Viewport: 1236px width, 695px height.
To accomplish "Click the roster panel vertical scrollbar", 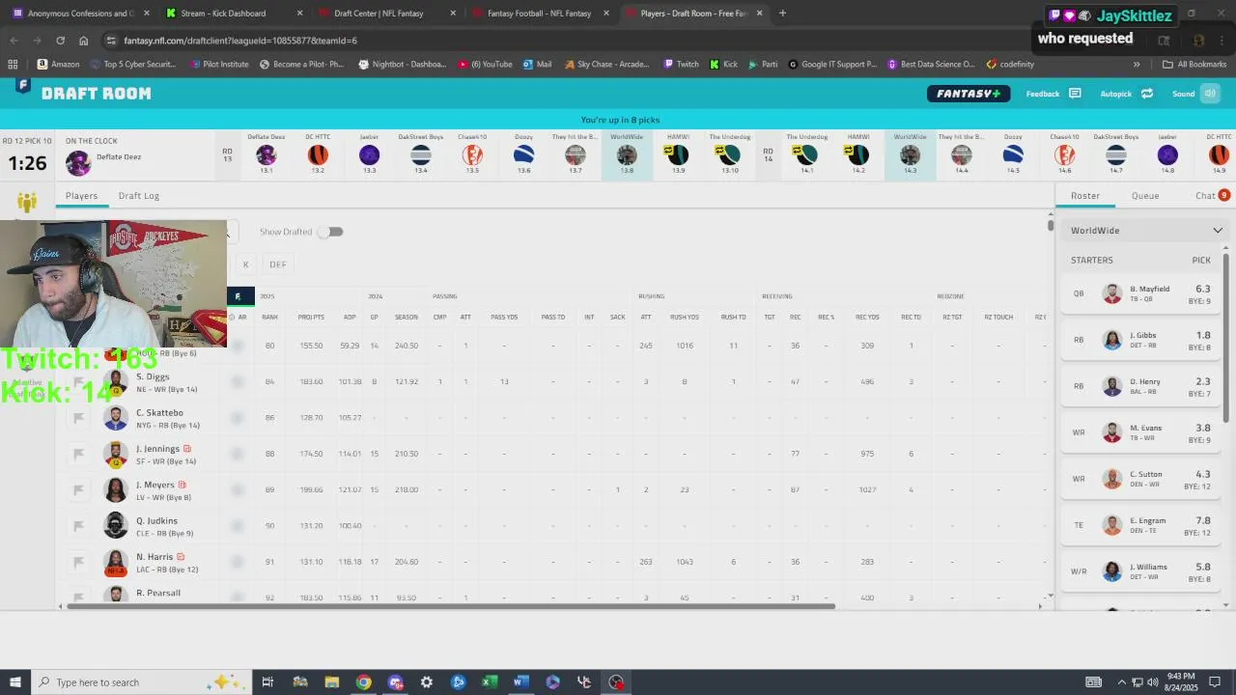I will [1227, 338].
